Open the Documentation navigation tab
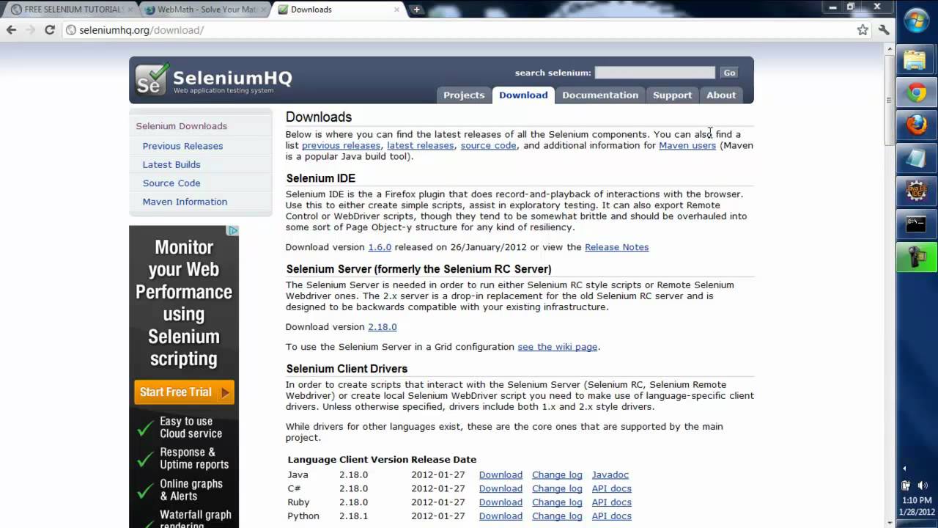Image resolution: width=938 pixels, height=528 pixels. (x=600, y=95)
